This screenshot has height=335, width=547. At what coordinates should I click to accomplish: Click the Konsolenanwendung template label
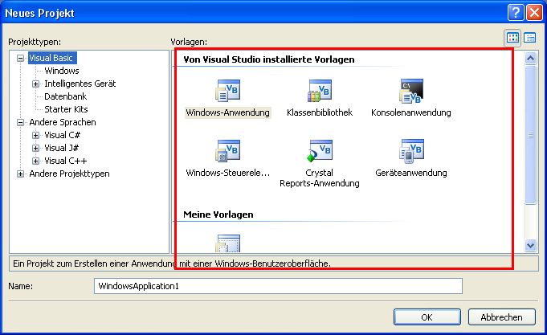[x=411, y=112]
